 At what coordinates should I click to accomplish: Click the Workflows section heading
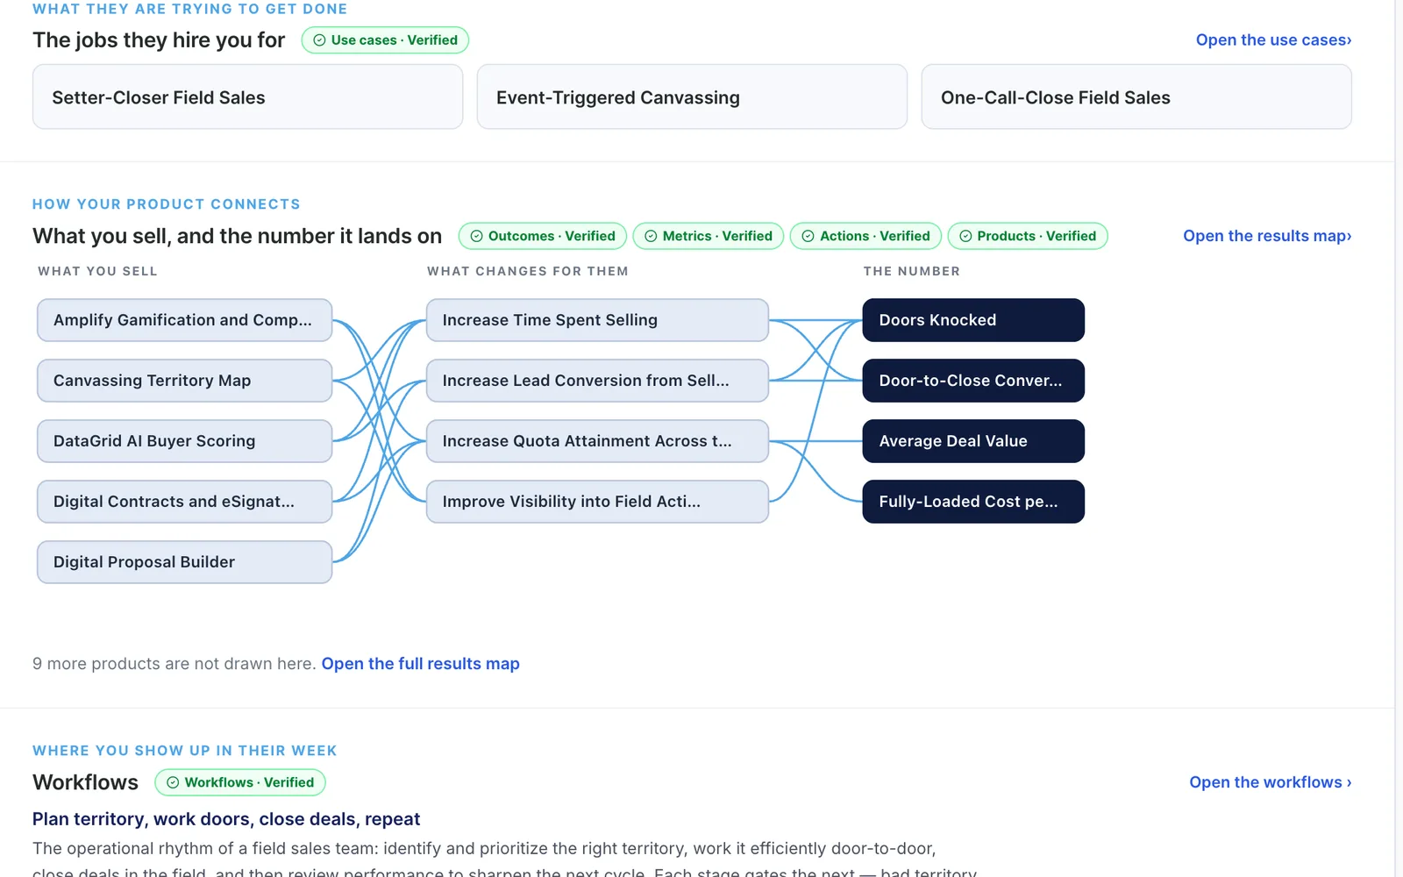point(85,782)
